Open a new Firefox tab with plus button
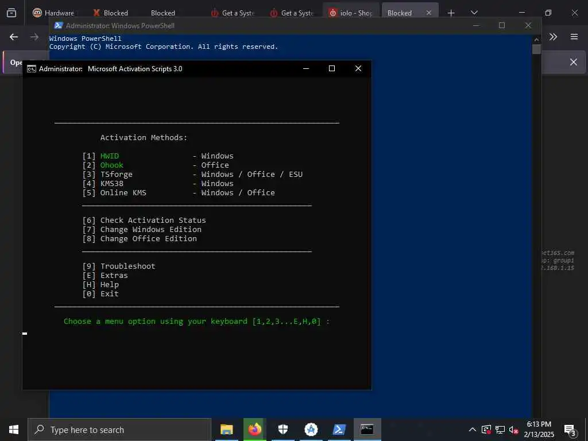588x441 pixels. click(451, 13)
